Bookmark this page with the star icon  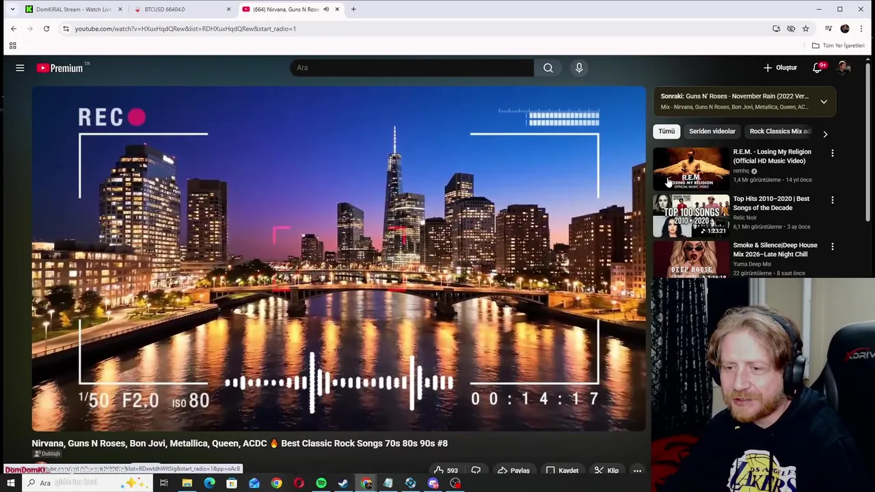click(806, 29)
